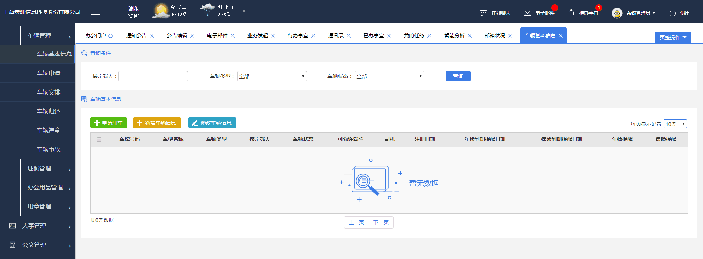Select 车辆事故 in sidebar
Image resolution: width=703 pixels, height=259 pixels.
tap(48, 149)
